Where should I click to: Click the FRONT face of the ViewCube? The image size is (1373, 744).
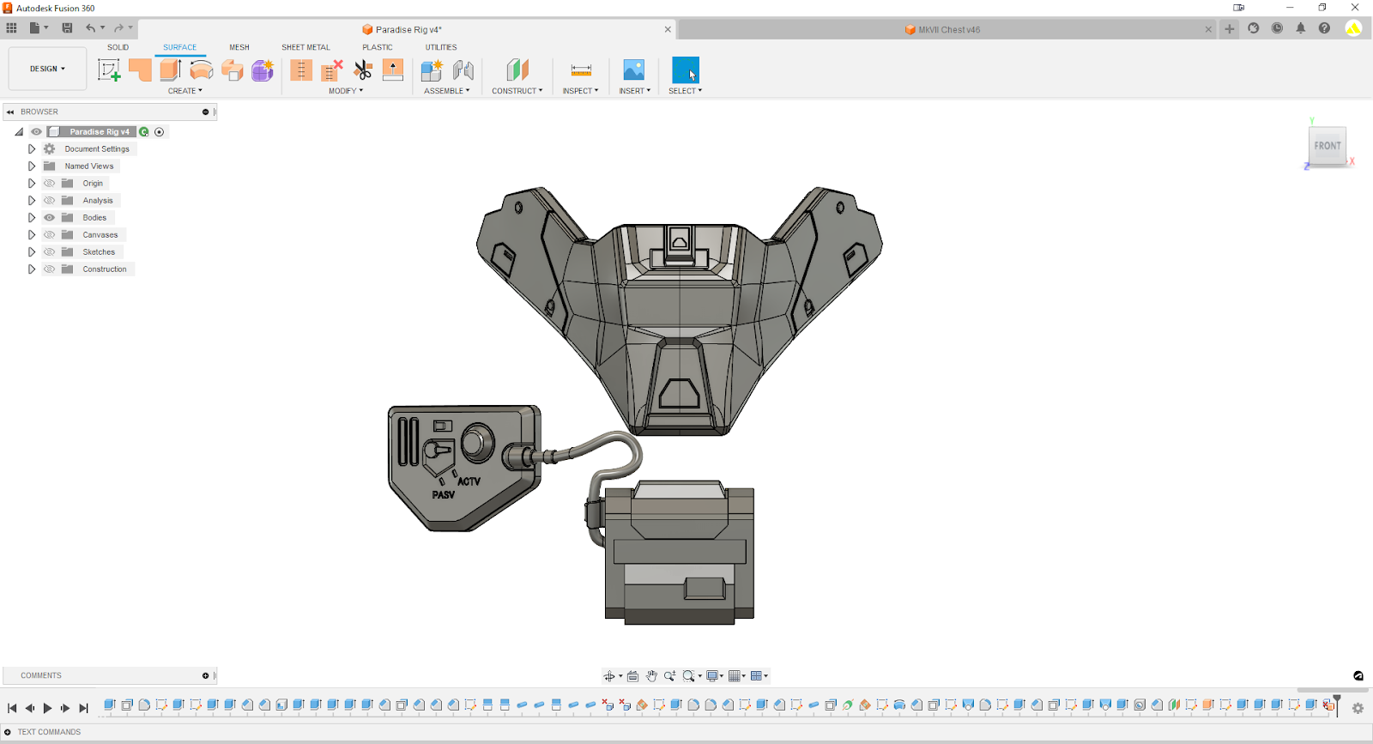click(x=1327, y=146)
